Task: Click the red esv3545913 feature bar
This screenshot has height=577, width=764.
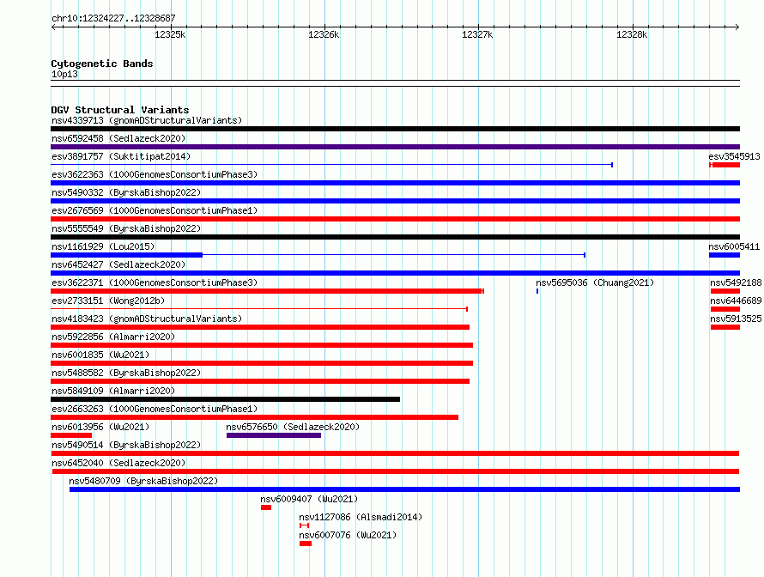Action: tap(725, 165)
